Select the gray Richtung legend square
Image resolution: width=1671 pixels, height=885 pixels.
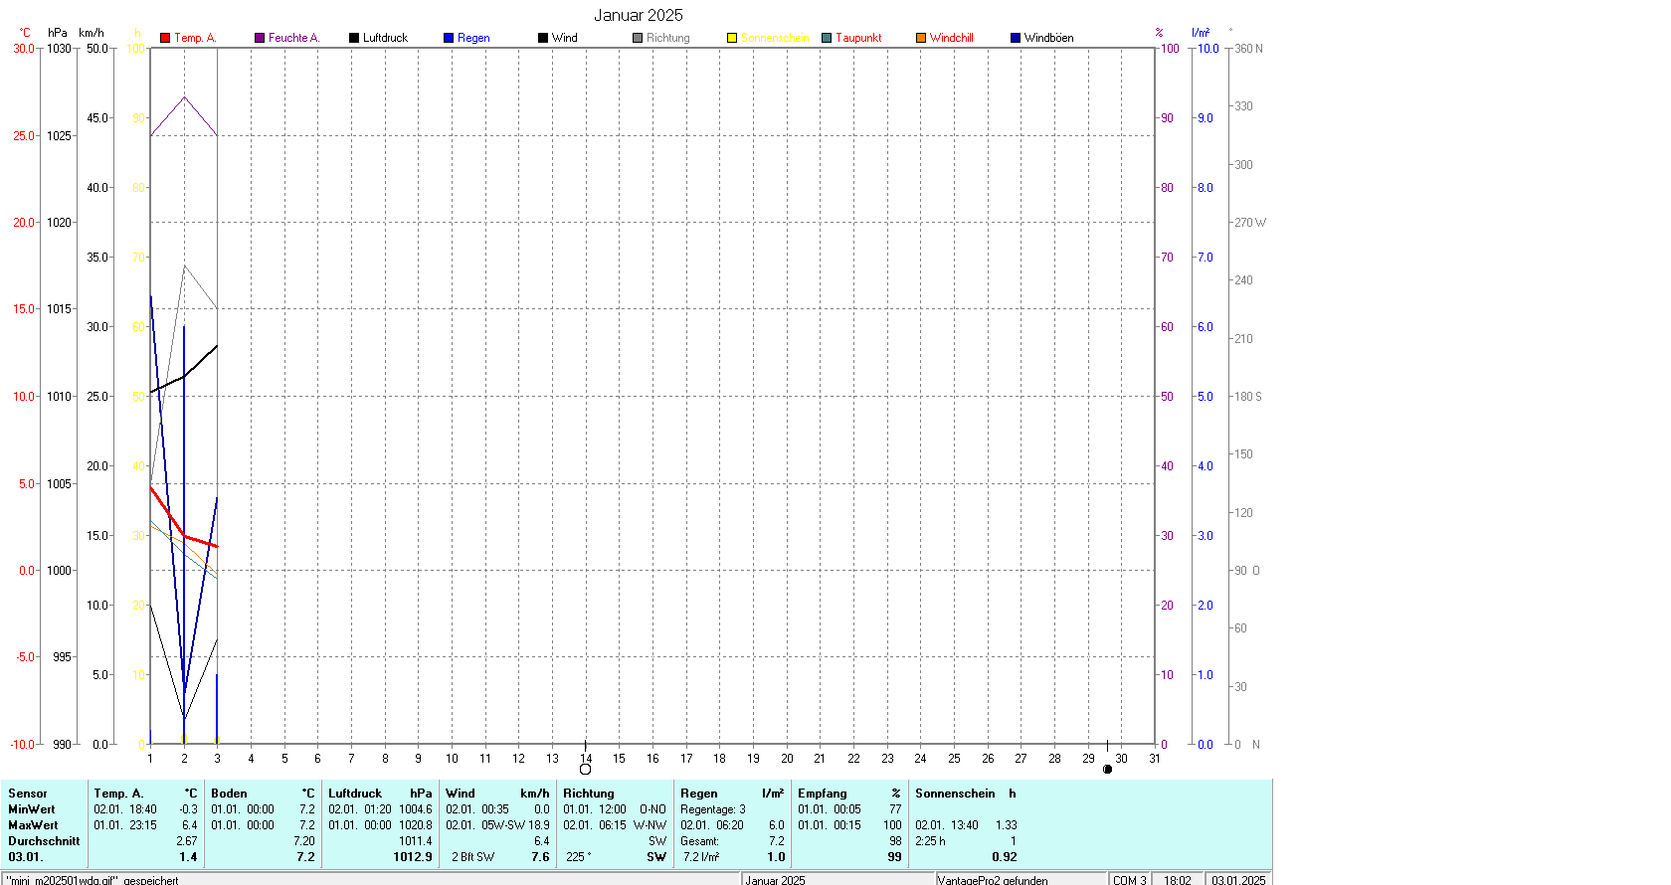point(638,38)
